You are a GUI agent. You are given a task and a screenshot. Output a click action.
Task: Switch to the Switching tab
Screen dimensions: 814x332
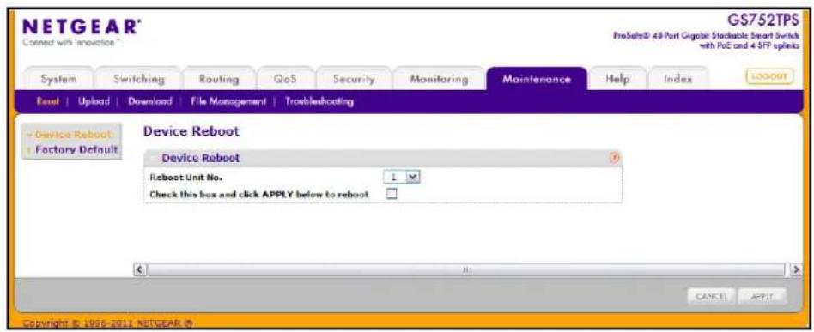(x=139, y=80)
